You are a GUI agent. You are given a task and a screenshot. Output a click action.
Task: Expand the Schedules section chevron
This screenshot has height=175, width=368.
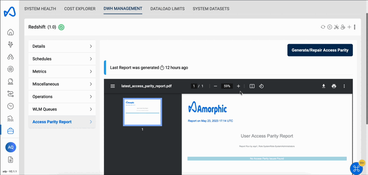91,59
